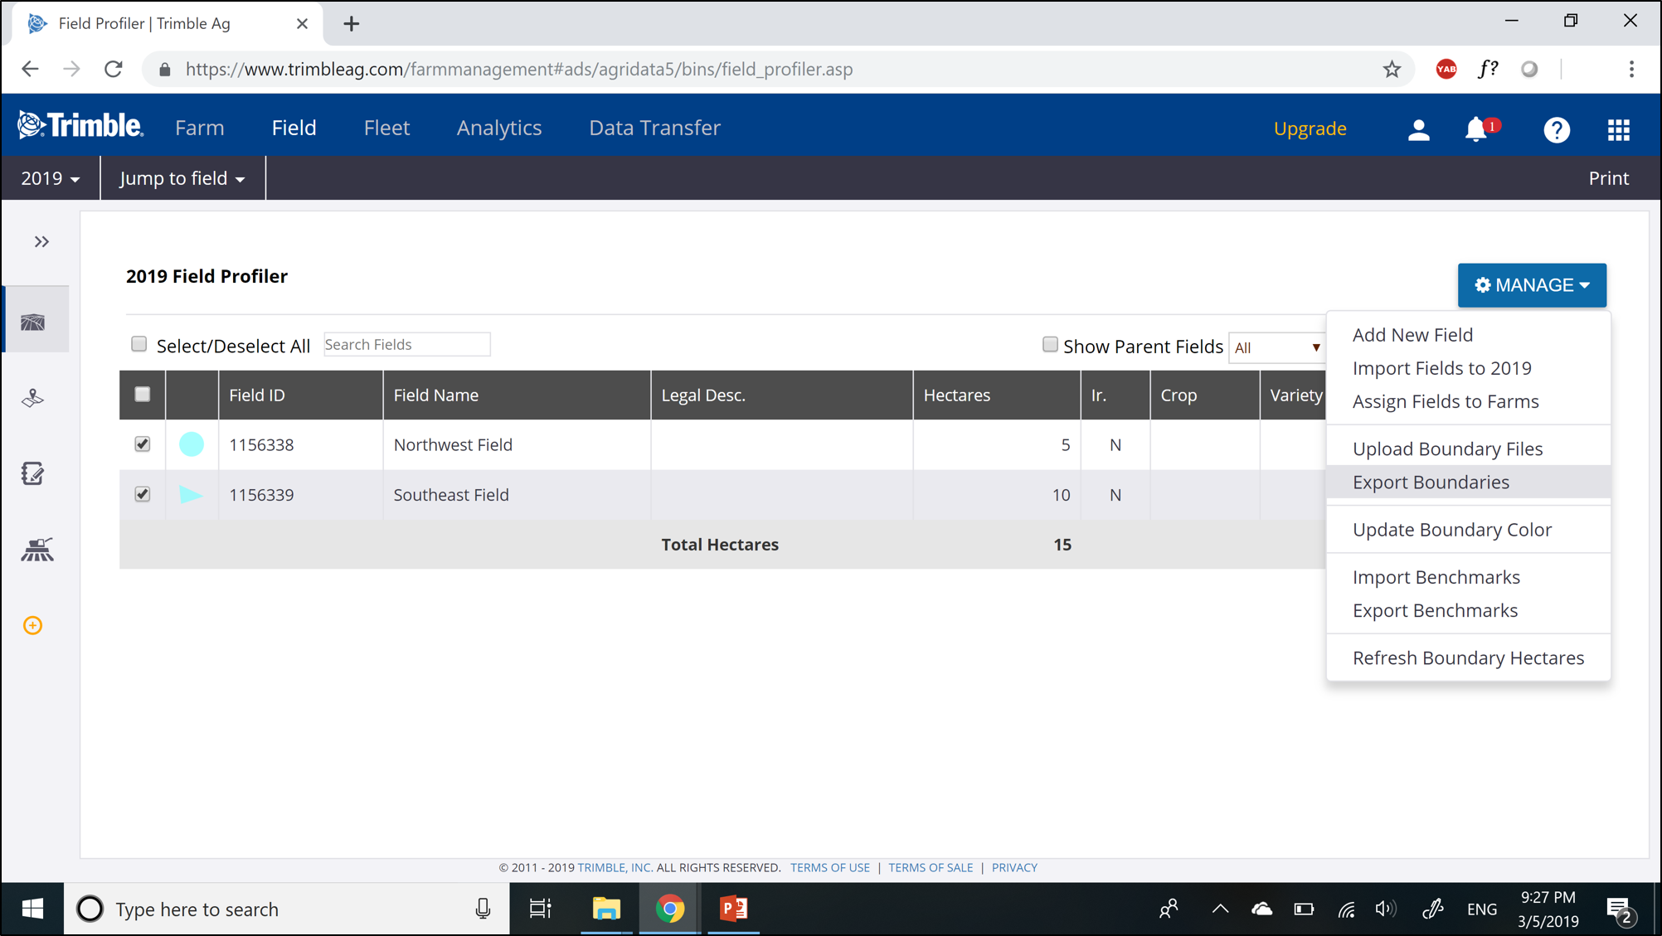Open the Jump to field dropdown
This screenshot has width=1662, height=936.
point(182,178)
